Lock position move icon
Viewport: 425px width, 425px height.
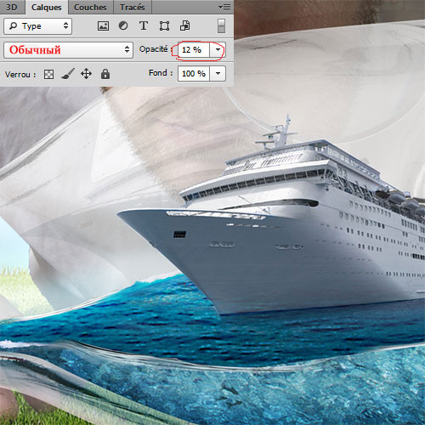pos(86,74)
